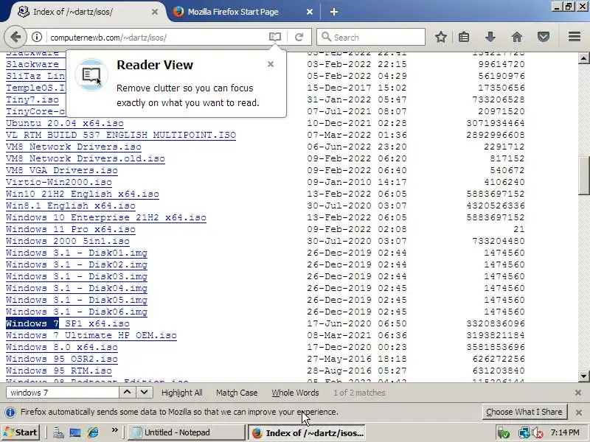Open Windows 10 Enterprise 21H2 x64.iso link
The height and width of the screenshot is (442, 590).
pyautogui.click(x=106, y=217)
